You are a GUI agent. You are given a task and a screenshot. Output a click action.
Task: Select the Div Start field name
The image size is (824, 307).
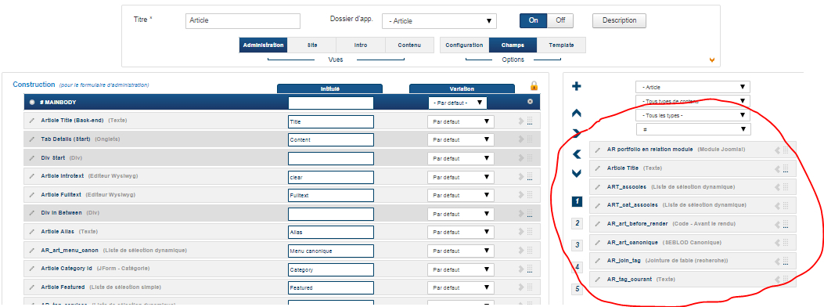click(53, 157)
